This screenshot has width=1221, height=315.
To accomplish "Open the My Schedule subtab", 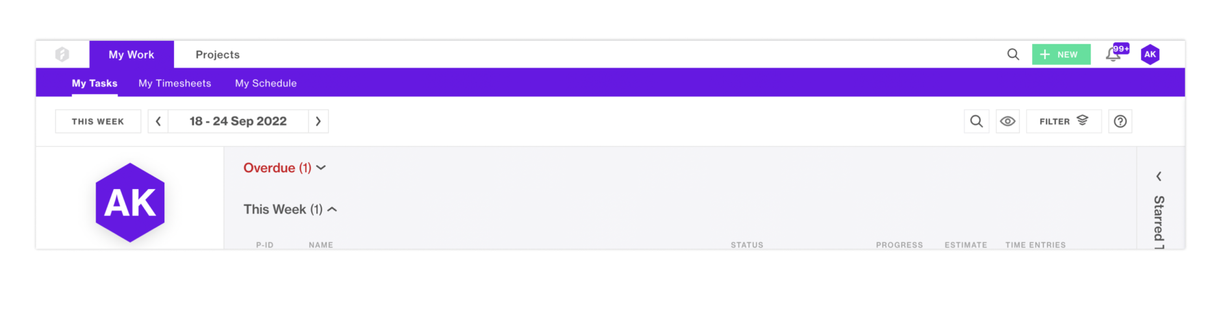I will coord(266,83).
